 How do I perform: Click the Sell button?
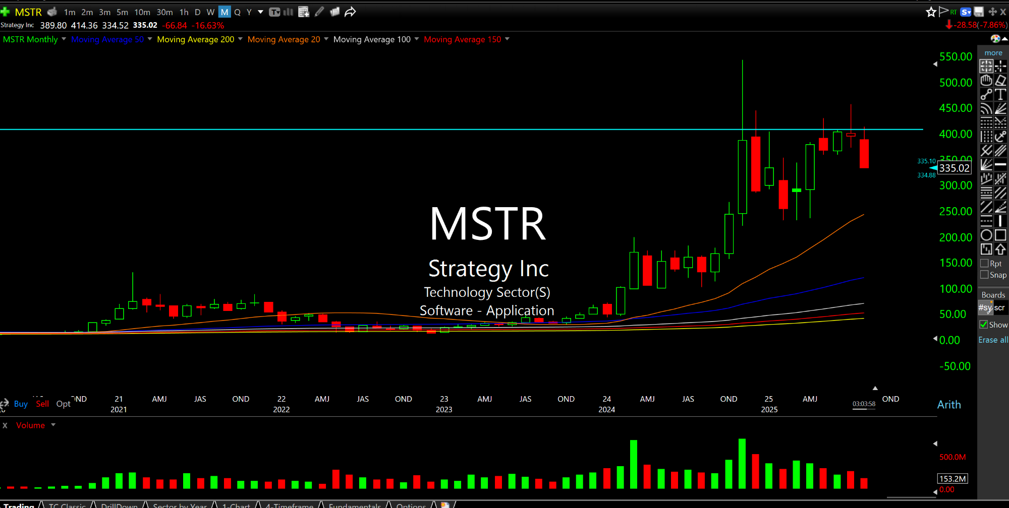tap(42, 404)
